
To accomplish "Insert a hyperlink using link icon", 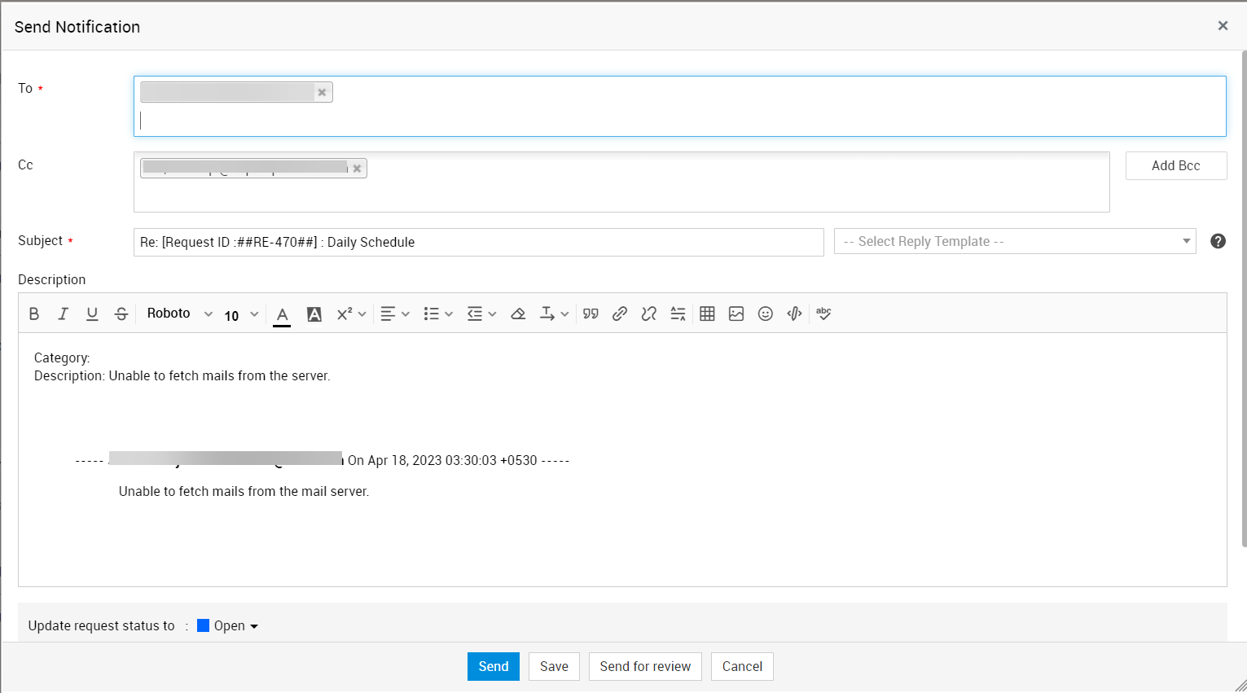I will coord(620,314).
